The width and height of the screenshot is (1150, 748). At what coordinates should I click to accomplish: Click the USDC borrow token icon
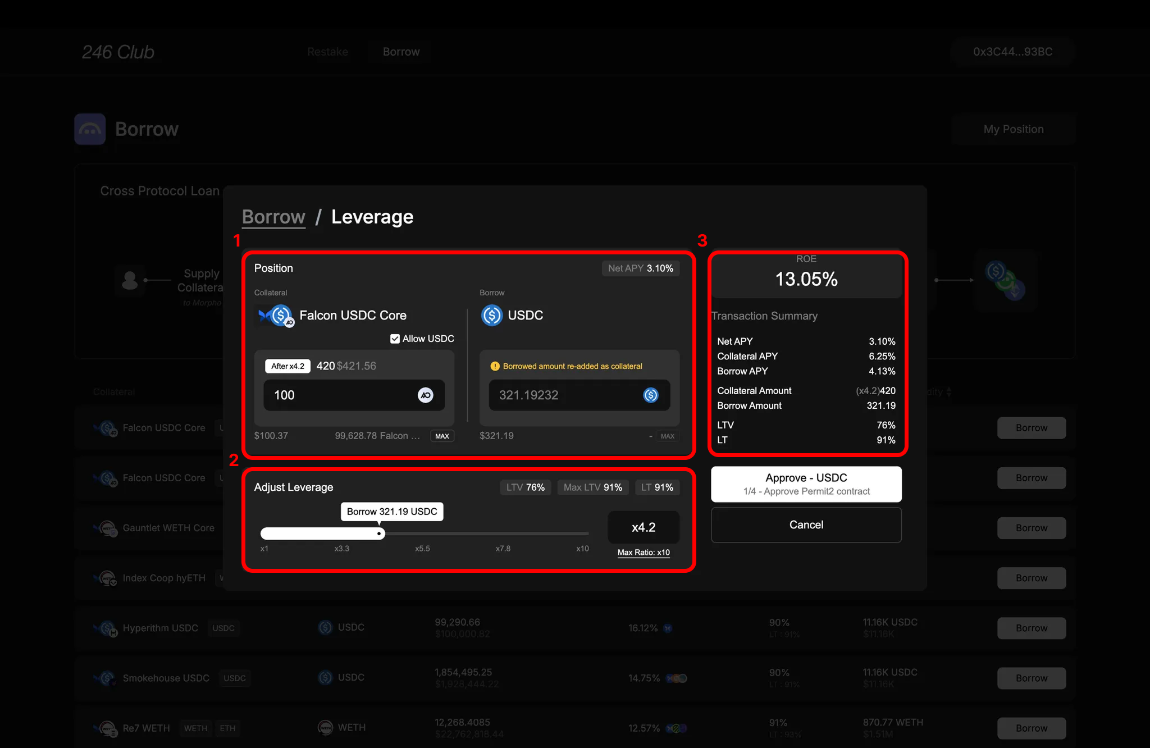(x=491, y=316)
